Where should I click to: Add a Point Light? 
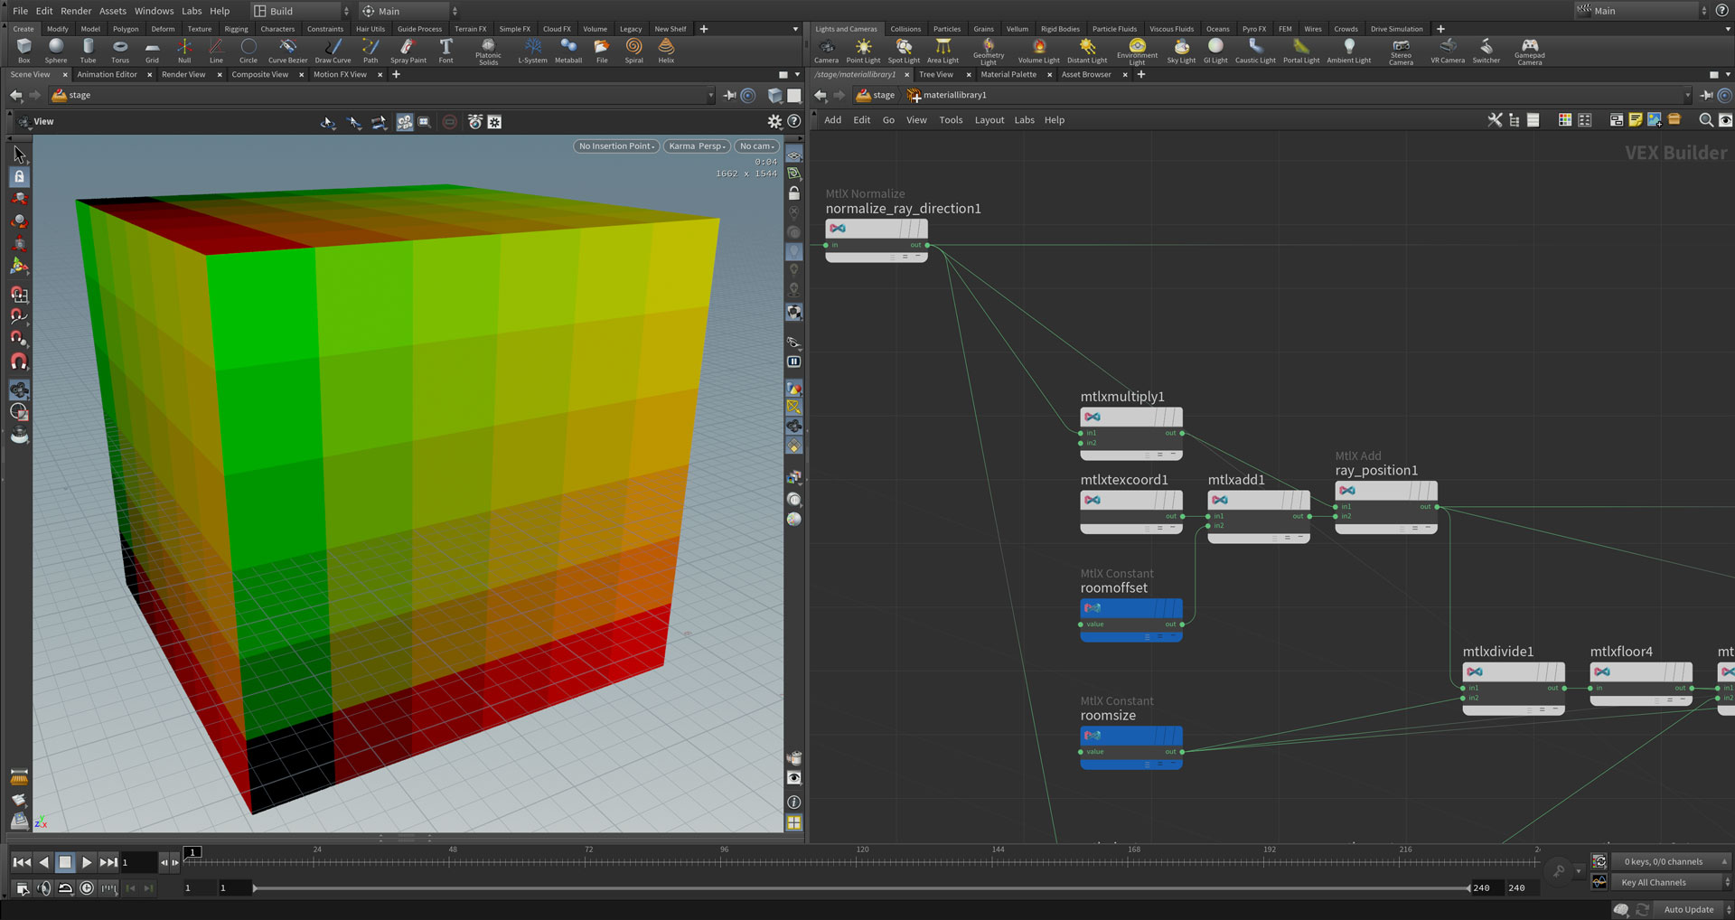[863, 51]
